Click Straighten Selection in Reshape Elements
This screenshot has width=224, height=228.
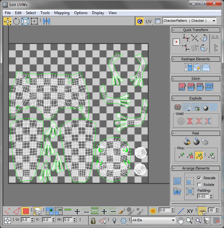[188, 67]
